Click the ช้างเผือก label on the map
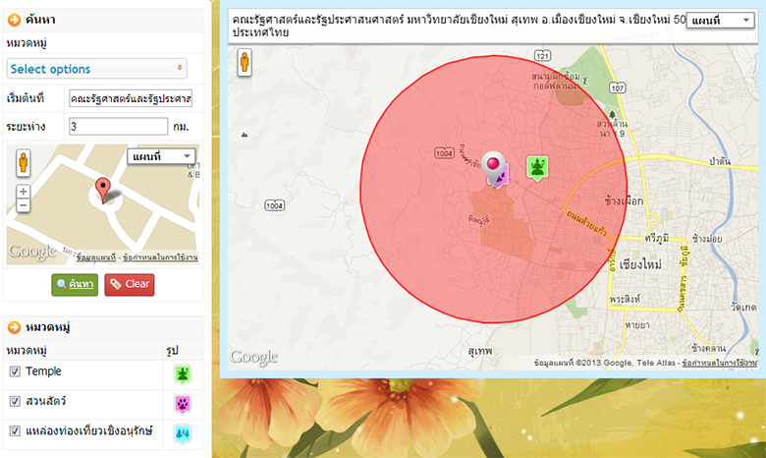766x458 pixels. [624, 200]
